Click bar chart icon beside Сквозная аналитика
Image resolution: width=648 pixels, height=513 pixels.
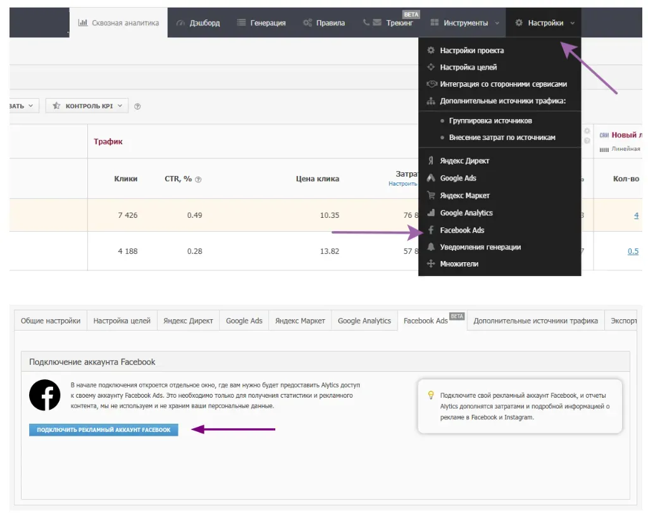pyautogui.click(x=83, y=22)
